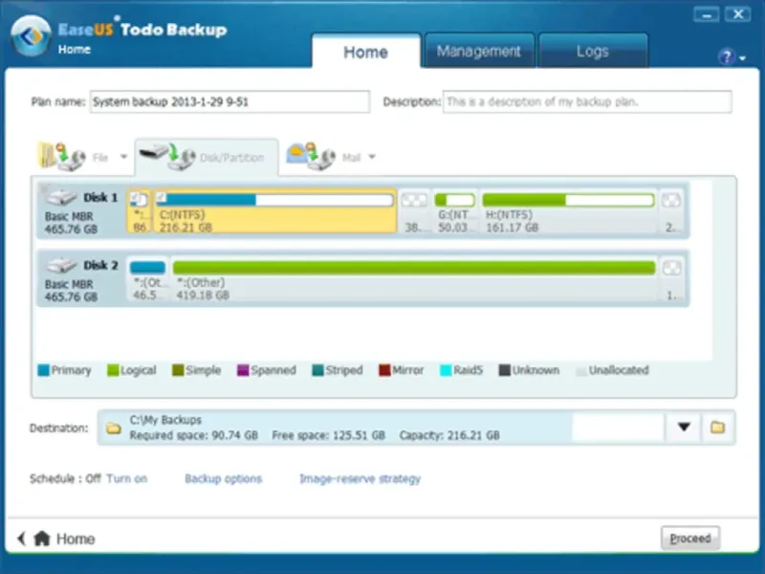Image resolution: width=765 pixels, height=574 pixels.
Task: Click the Turn on schedule link
Action: coord(127,478)
